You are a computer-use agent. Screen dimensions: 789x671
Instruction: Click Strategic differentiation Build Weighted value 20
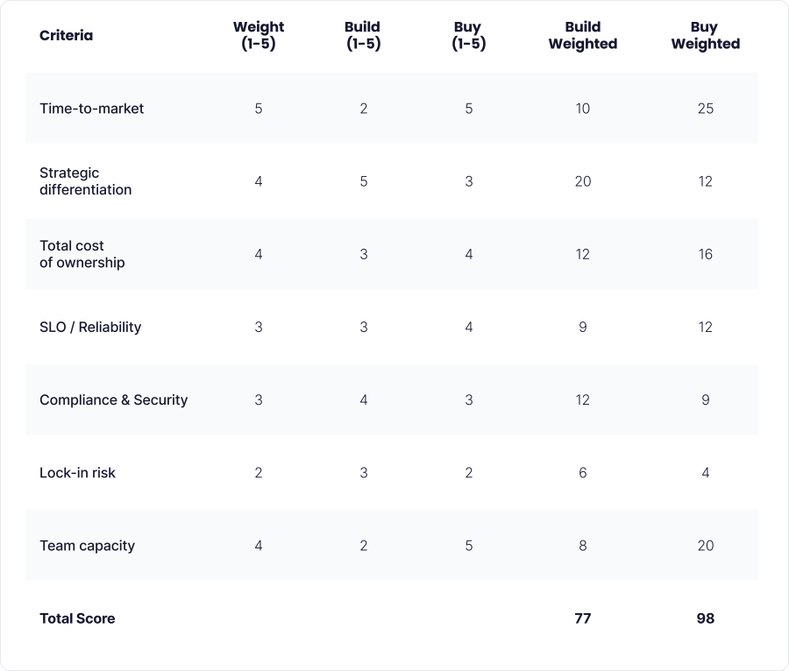pyautogui.click(x=583, y=181)
